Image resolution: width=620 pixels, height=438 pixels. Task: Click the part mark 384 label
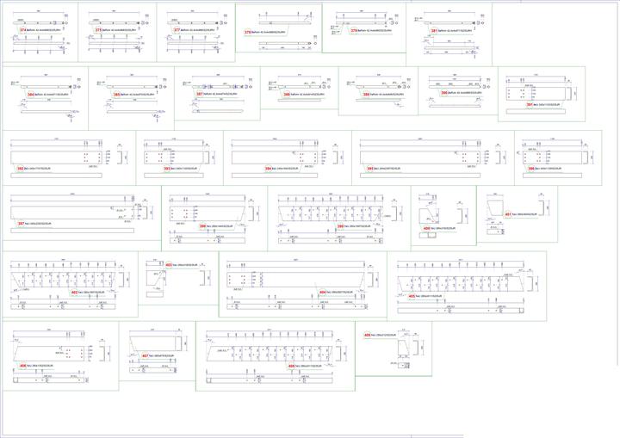click(30, 95)
